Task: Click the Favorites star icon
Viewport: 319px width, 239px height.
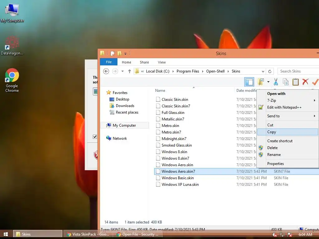Action: (x=109, y=92)
